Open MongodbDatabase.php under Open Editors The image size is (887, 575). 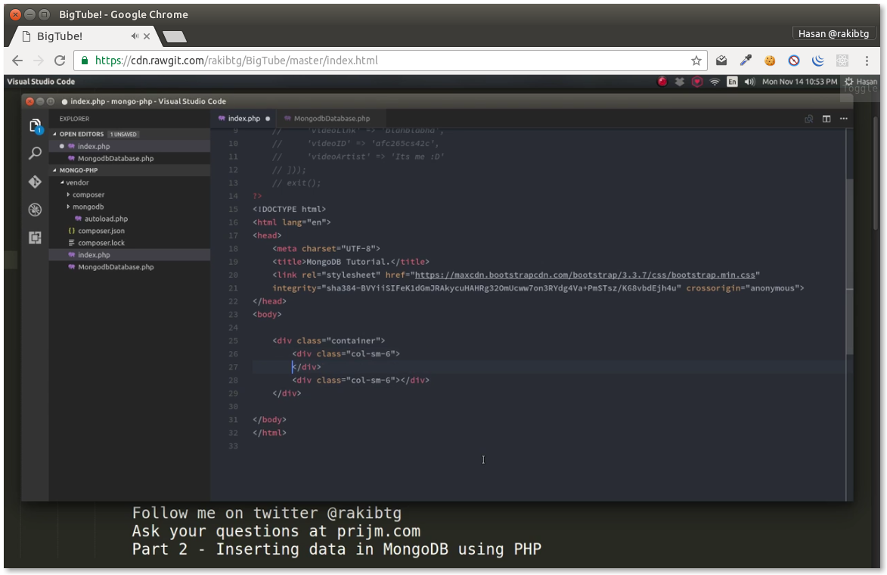point(129,158)
